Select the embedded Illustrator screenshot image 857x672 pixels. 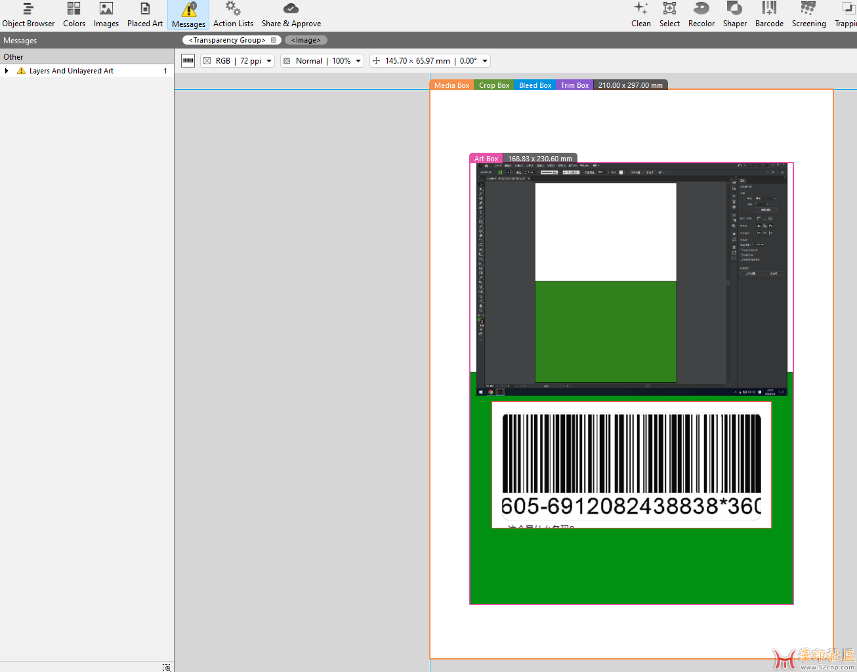coord(631,279)
